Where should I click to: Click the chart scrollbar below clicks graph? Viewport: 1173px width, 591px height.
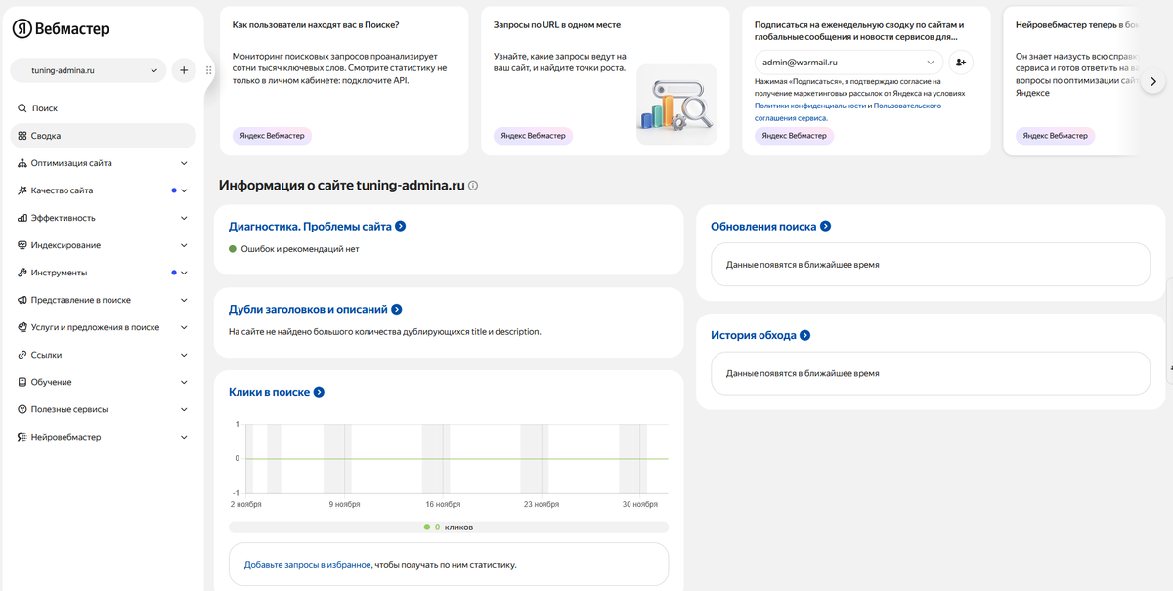click(x=448, y=527)
